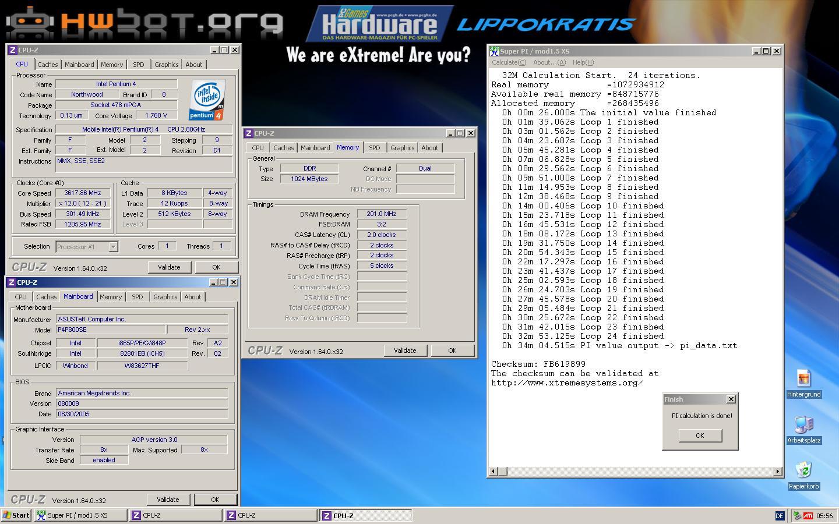Select the active third CPU-Z taskbar button
Viewport: 839px width, 524px height.
(x=366, y=515)
